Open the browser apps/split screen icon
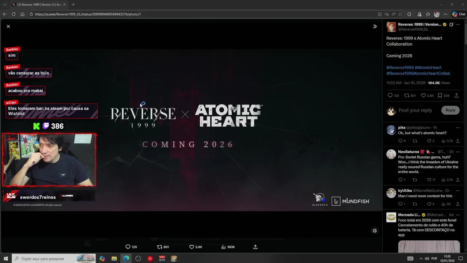 tap(380, 14)
